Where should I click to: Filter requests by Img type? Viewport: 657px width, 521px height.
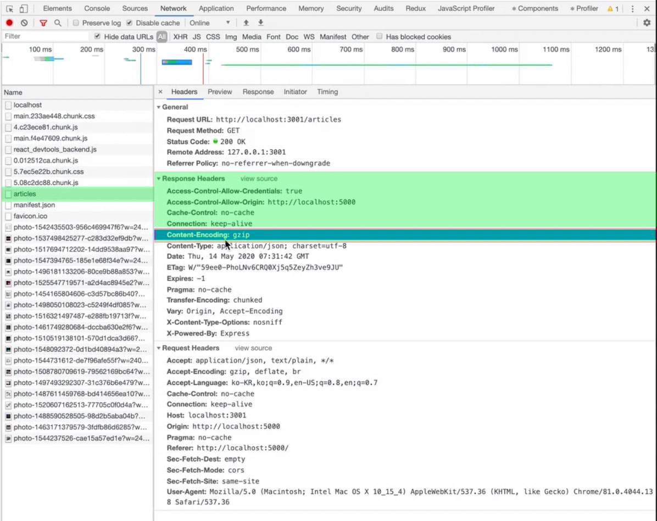click(231, 37)
